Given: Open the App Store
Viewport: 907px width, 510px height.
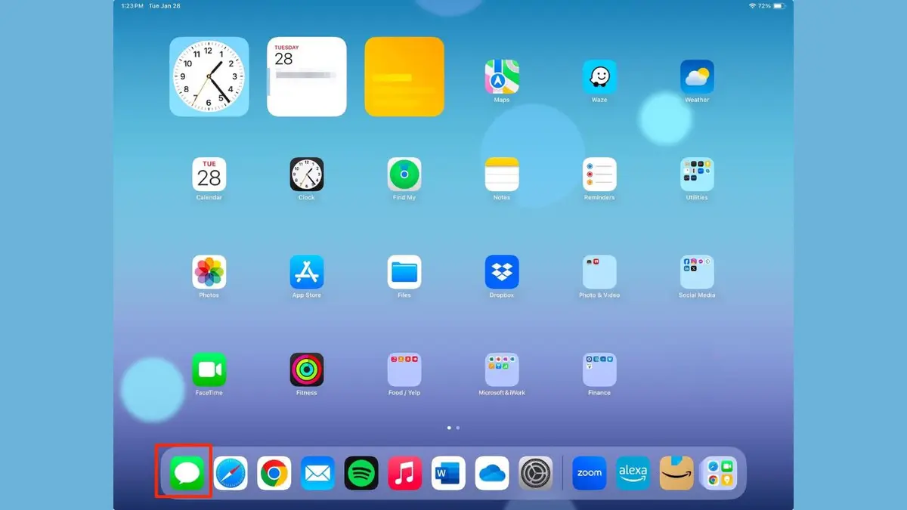Looking at the screenshot, I should [307, 272].
